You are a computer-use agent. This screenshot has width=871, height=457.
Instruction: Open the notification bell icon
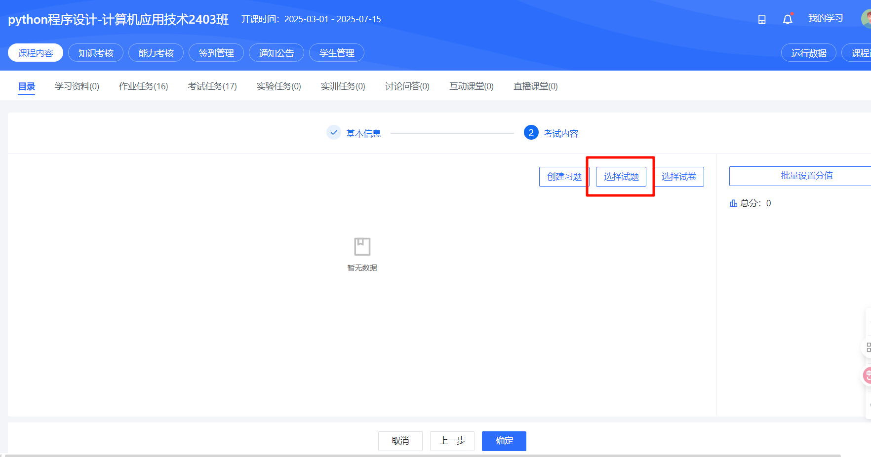pos(788,19)
